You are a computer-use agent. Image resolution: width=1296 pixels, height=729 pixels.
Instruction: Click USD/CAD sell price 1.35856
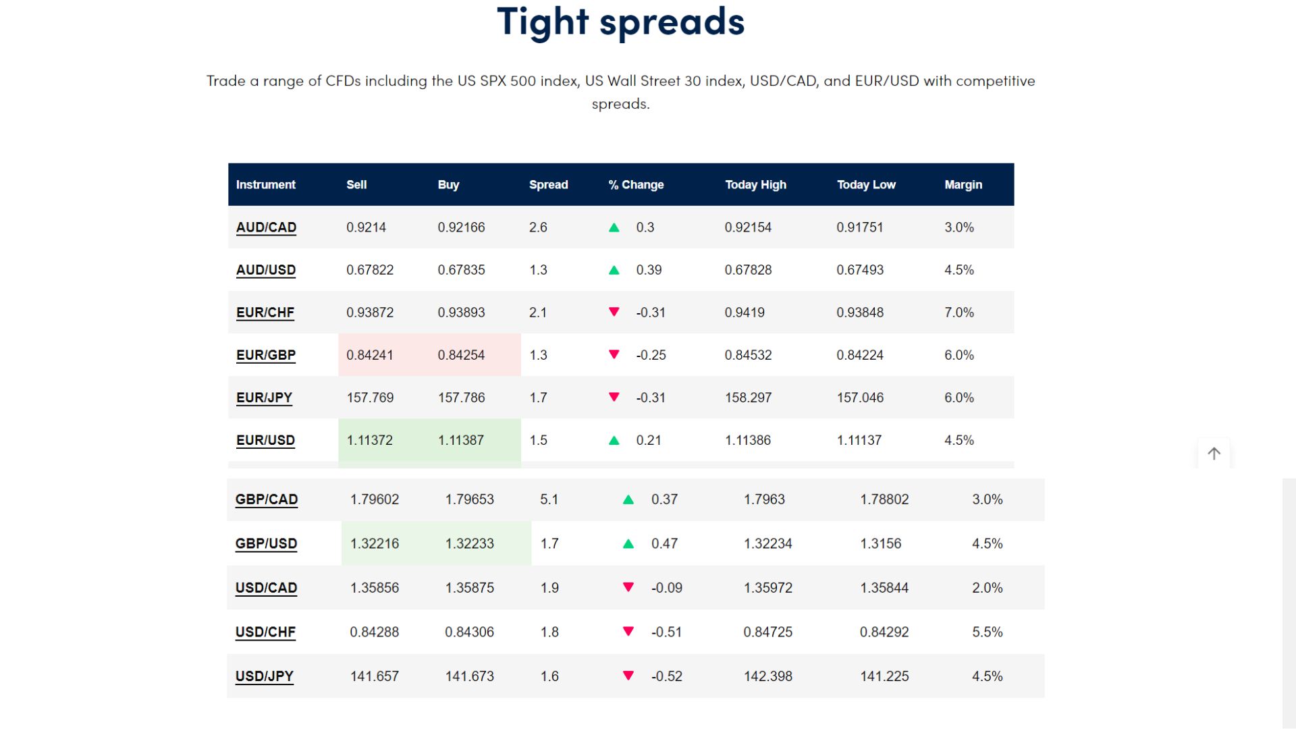[375, 588]
